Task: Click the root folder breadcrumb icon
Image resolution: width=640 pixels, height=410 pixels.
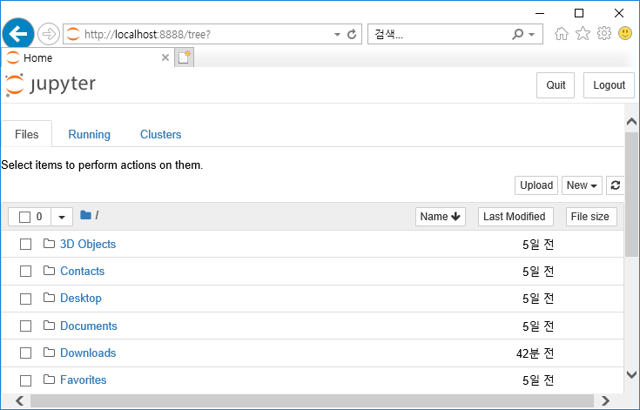Action: tap(85, 215)
